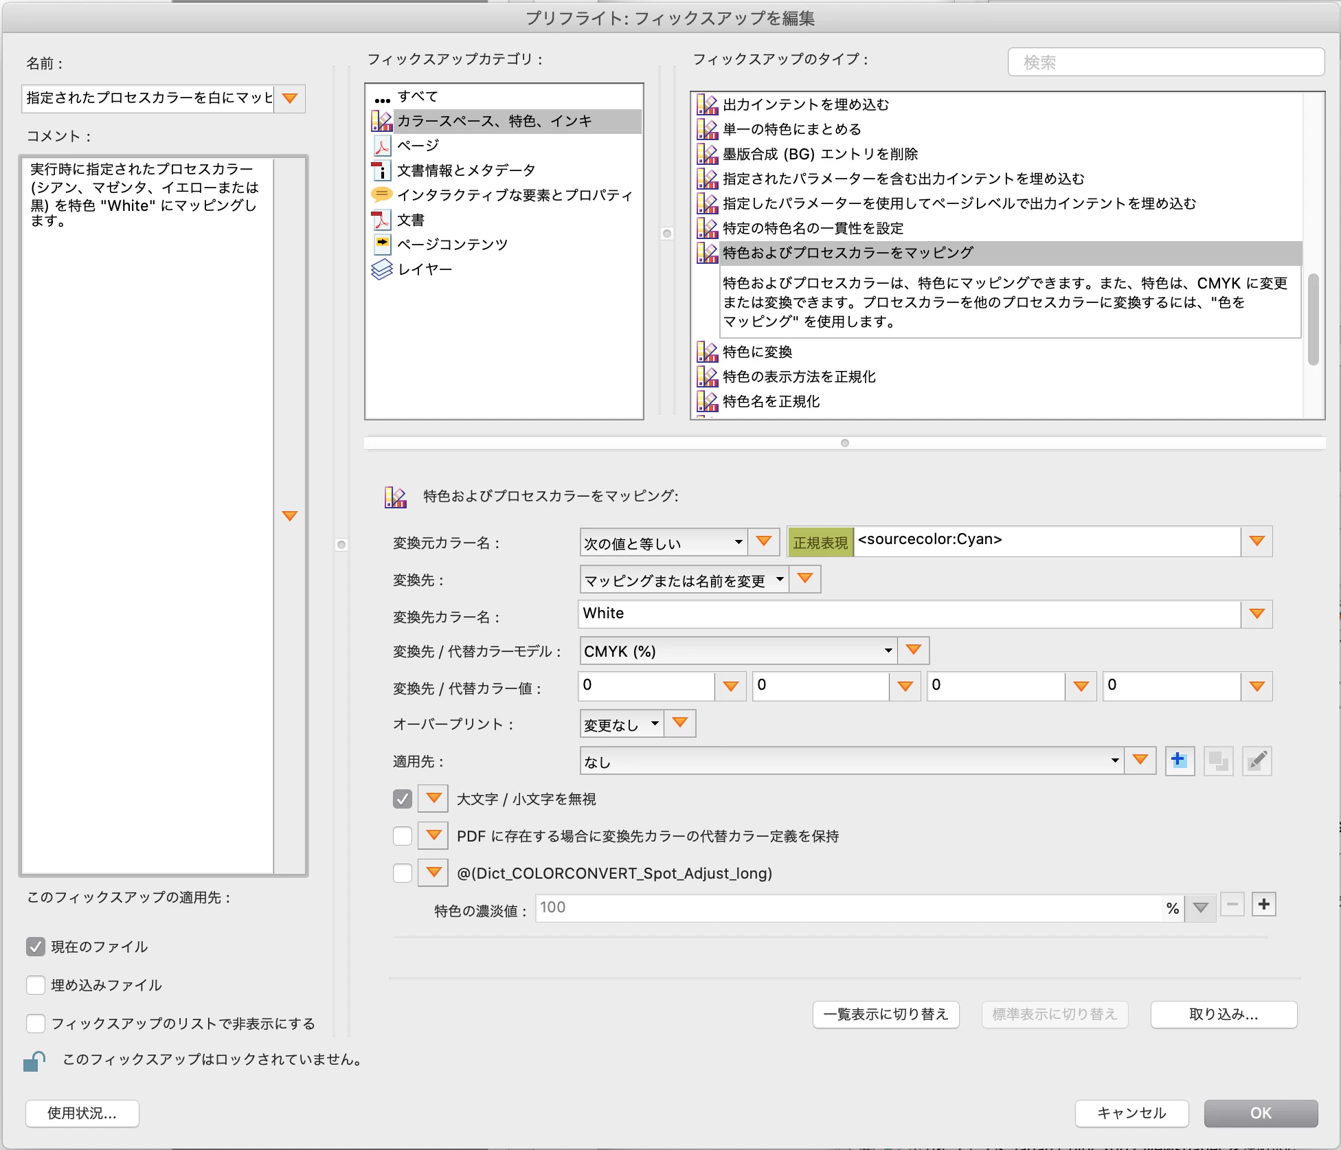Toggle 現在のファイル checkbox
Viewport: 1341px width, 1150px height.
(x=36, y=947)
